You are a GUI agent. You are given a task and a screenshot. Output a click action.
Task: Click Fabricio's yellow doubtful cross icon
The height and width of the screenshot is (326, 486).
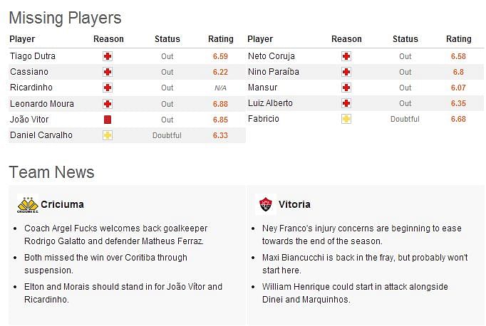pos(346,119)
